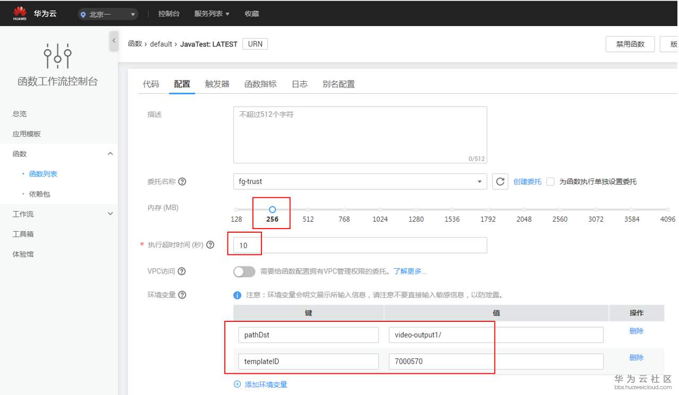Click the help icon beside 环境变量

[x=182, y=295]
